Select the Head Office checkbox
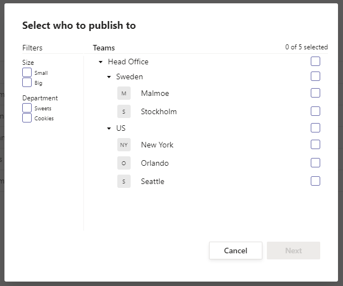Image resolution: width=343 pixels, height=286 pixels. [315, 62]
